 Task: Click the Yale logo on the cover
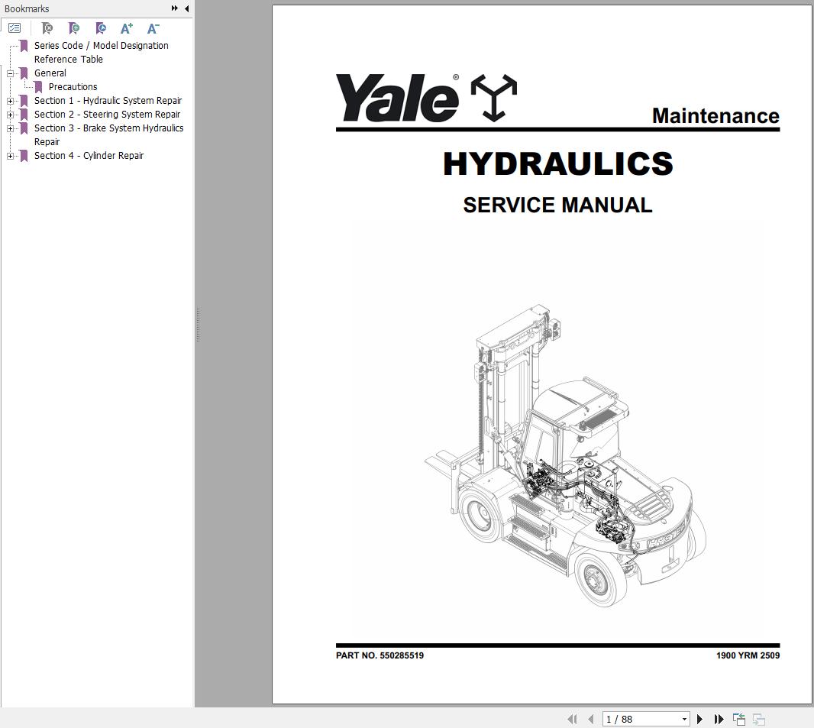(x=426, y=98)
